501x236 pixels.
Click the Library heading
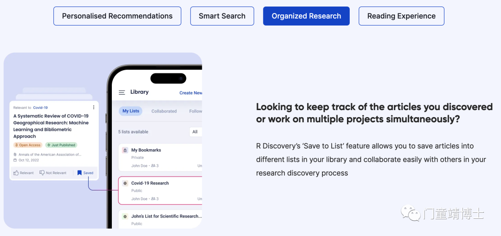pos(139,92)
